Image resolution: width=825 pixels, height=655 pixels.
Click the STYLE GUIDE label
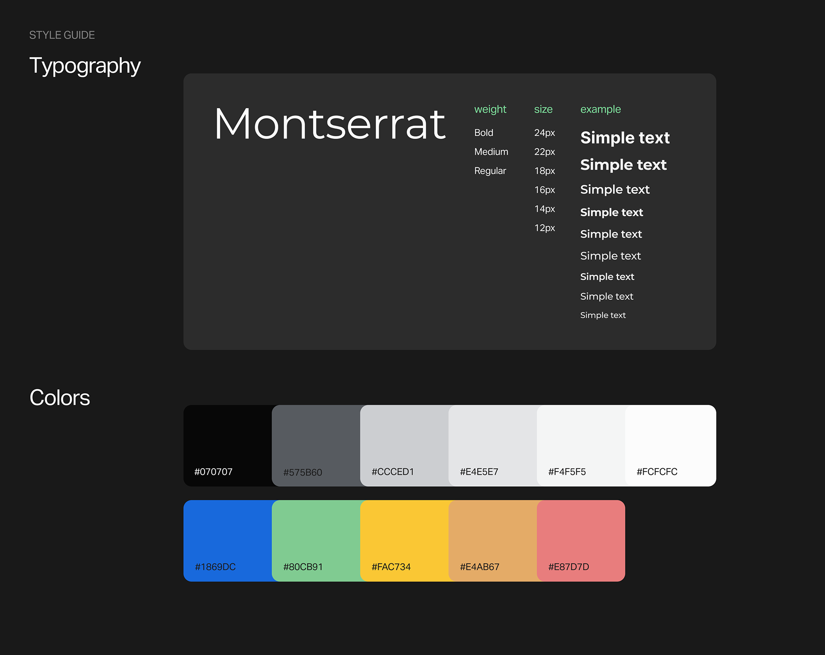62,35
